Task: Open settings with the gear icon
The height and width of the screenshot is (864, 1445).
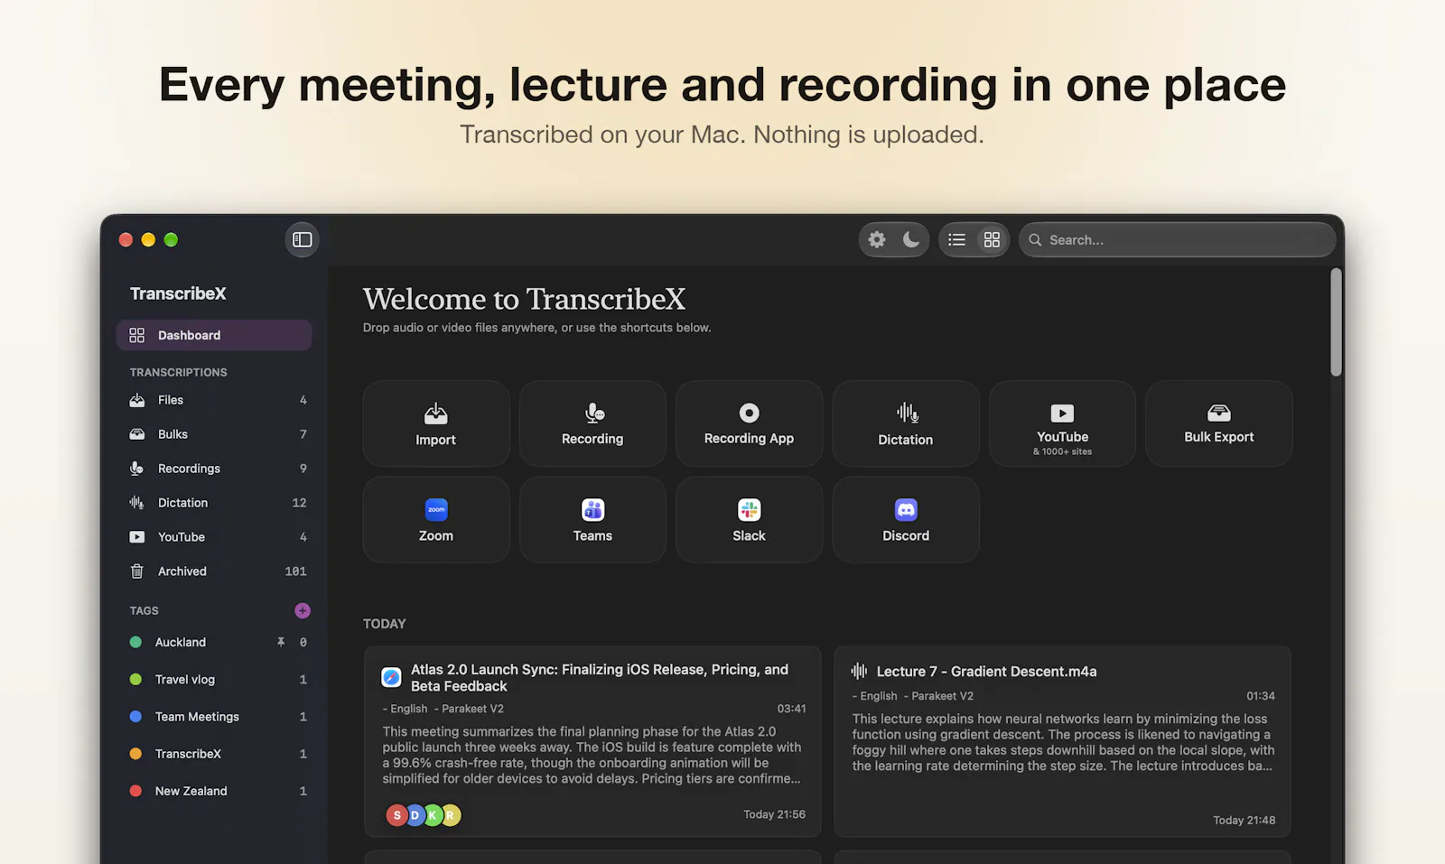Action: [877, 239]
